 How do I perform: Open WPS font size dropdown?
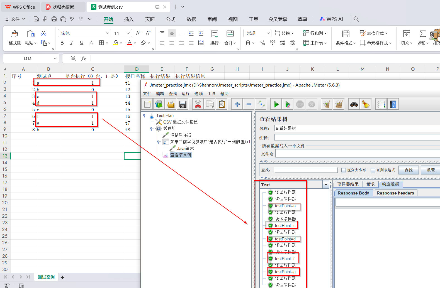click(x=128, y=33)
